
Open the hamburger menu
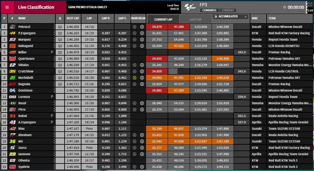tap(7, 7)
